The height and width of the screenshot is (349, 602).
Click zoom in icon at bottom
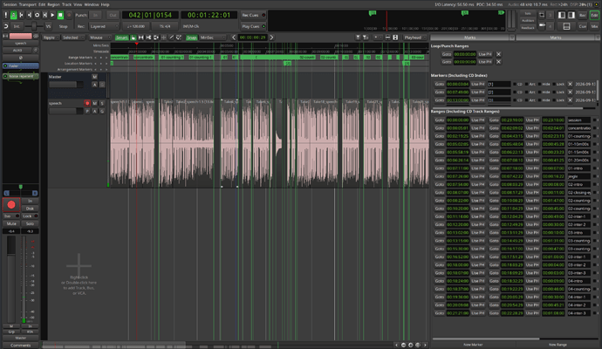coord(411,345)
